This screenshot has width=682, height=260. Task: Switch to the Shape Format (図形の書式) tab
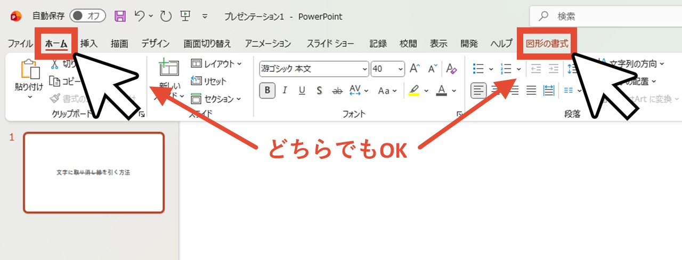(x=547, y=44)
